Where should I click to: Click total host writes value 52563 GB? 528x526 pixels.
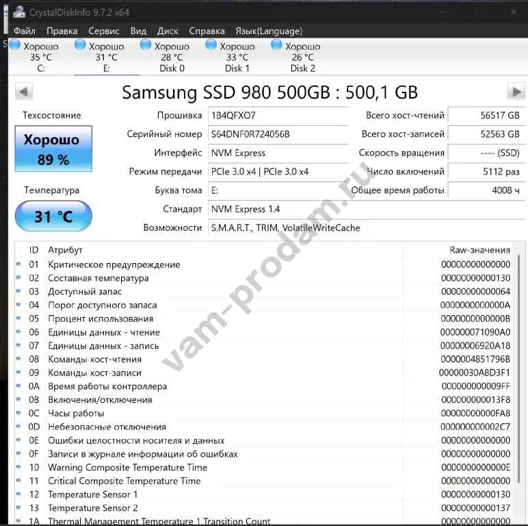click(x=486, y=134)
